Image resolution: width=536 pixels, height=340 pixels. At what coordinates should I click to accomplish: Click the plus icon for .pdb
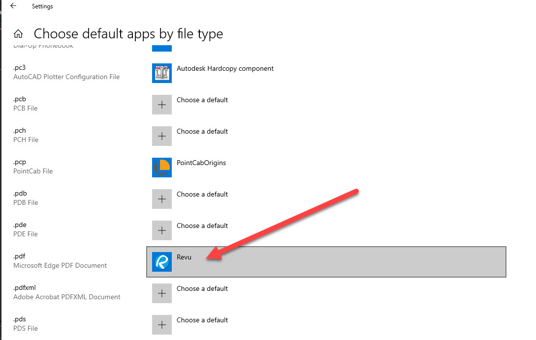162,198
